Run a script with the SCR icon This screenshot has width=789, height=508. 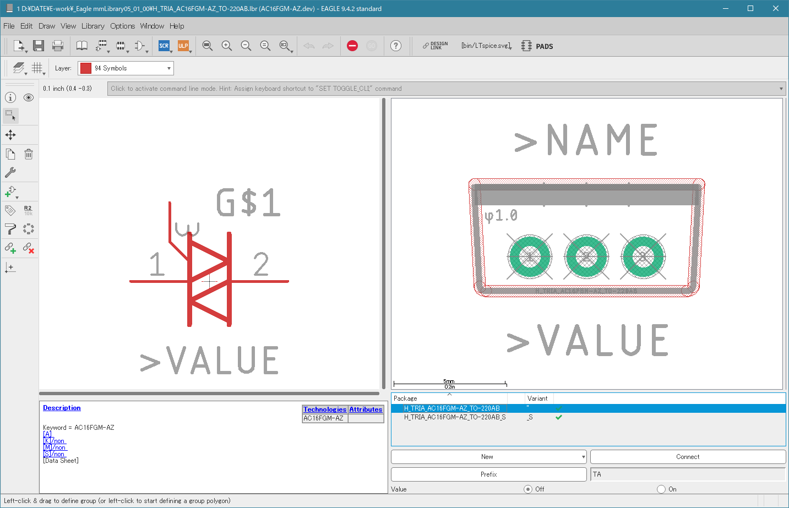coord(164,46)
